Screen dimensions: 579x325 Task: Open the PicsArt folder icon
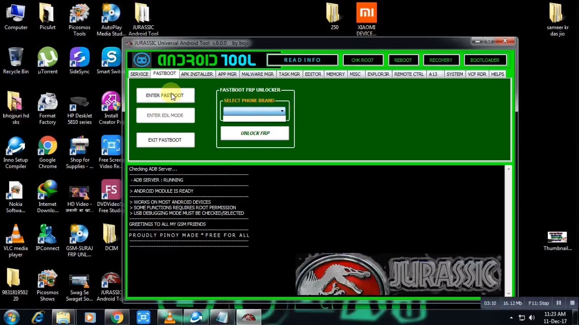(x=47, y=18)
